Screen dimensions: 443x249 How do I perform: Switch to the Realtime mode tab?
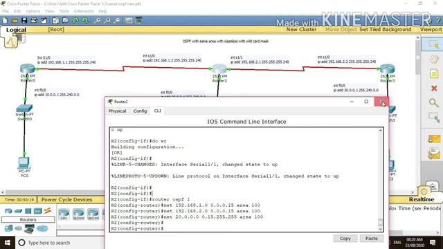coord(422,199)
